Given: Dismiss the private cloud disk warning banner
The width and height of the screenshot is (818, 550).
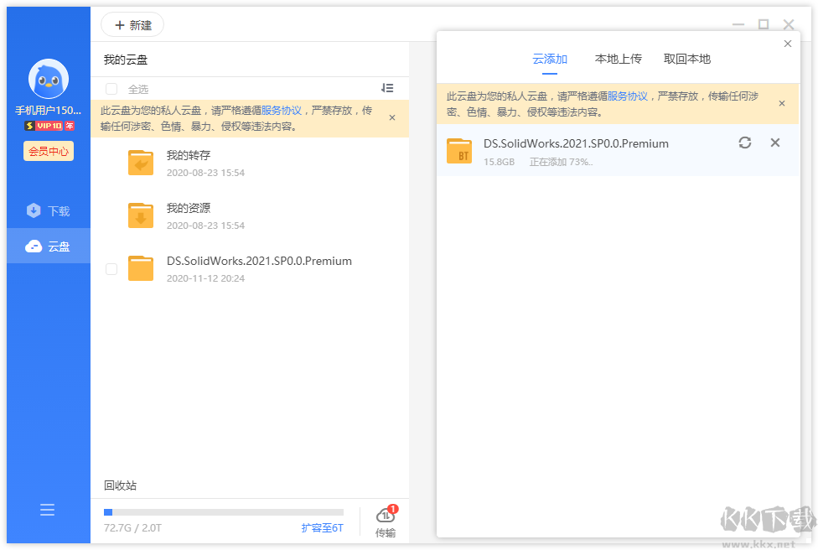Looking at the screenshot, I should (x=391, y=118).
